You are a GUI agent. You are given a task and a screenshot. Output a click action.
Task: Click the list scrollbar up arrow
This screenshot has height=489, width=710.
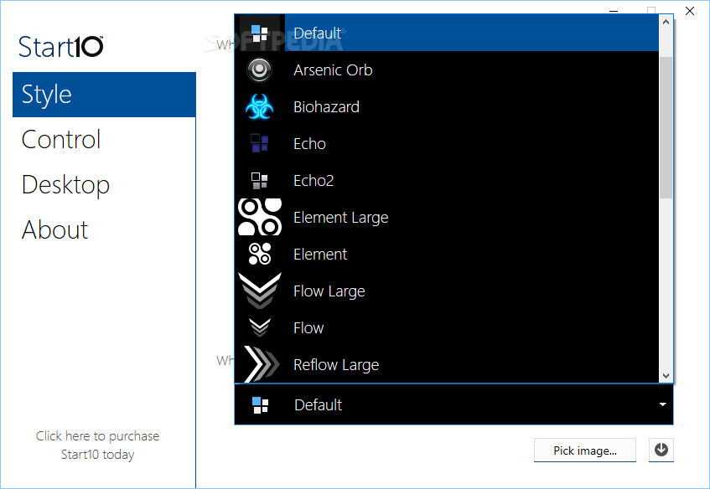(666, 21)
